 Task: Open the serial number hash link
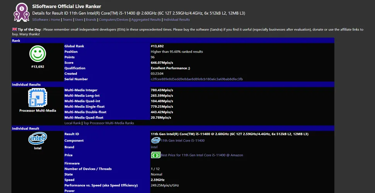197,79
